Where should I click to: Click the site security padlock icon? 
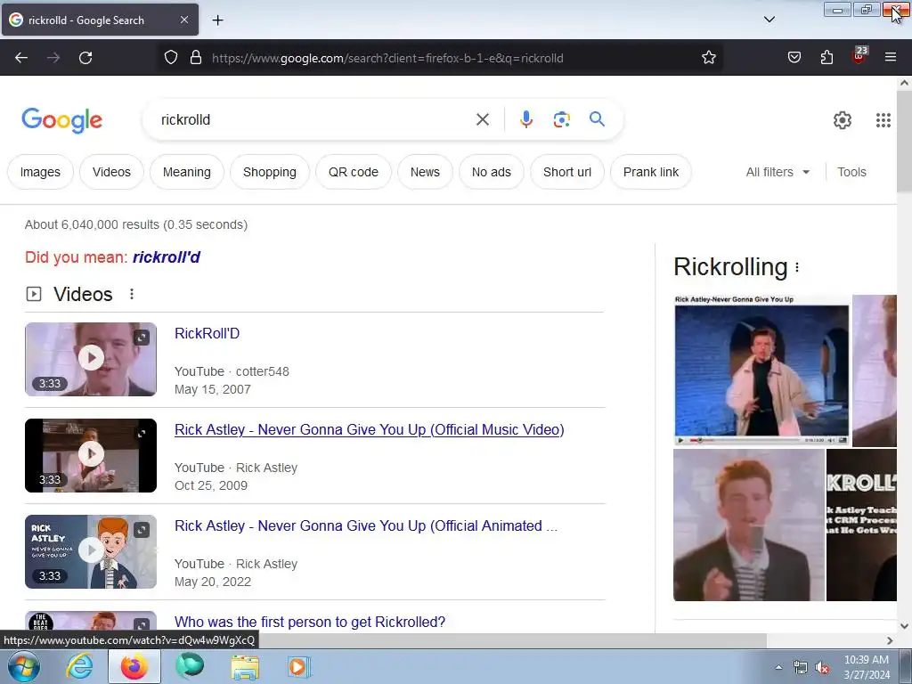pos(196,58)
